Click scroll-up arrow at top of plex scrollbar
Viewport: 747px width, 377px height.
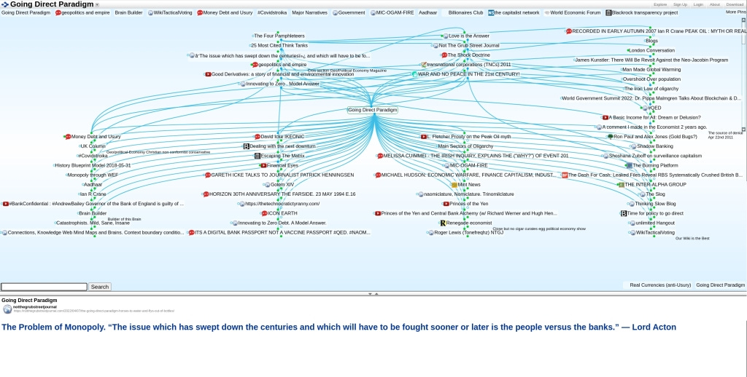[743, 20]
